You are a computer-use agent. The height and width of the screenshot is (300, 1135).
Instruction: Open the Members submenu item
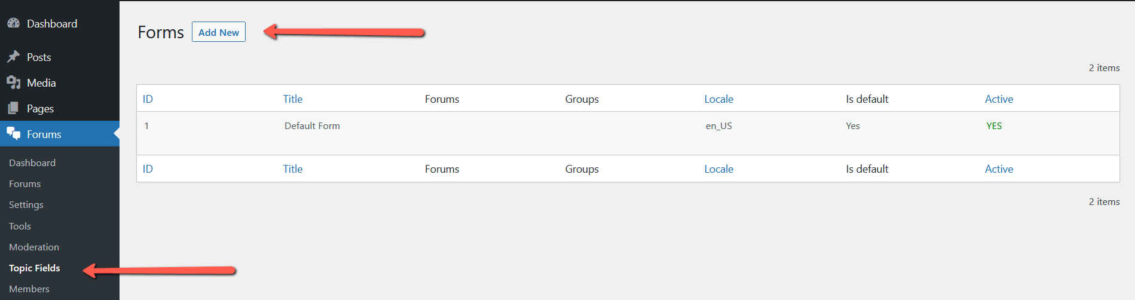(29, 289)
